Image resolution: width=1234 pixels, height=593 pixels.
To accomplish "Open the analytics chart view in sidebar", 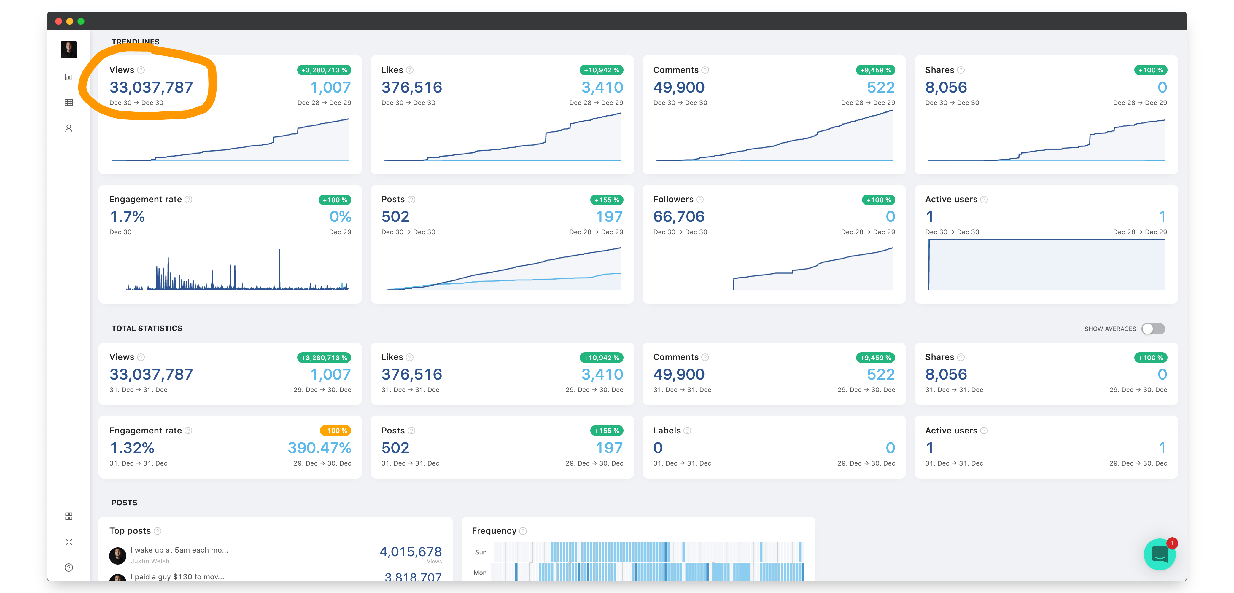I will pos(69,76).
